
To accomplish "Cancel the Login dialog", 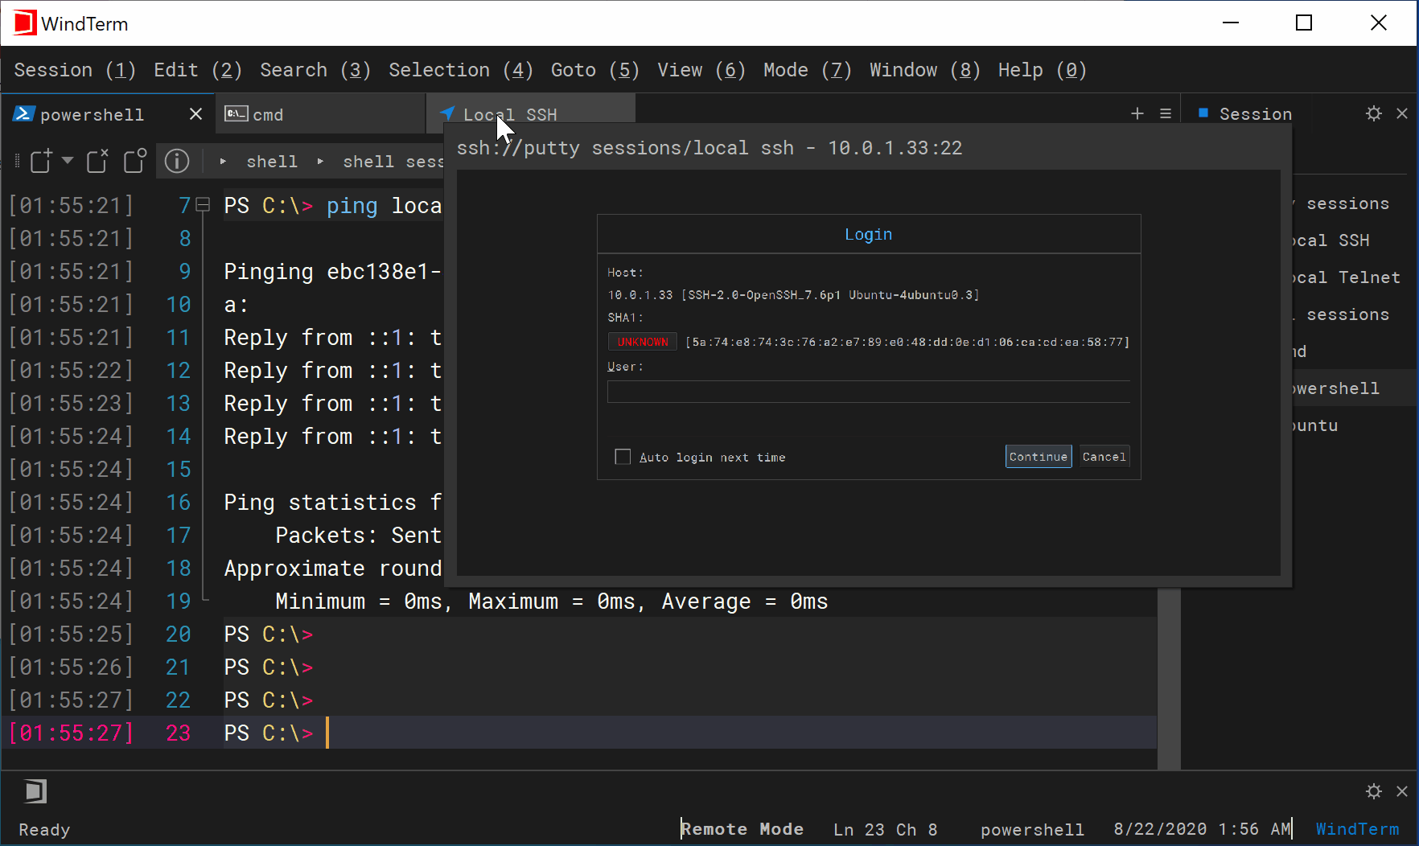I will pyautogui.click(x=1104, y=457).
